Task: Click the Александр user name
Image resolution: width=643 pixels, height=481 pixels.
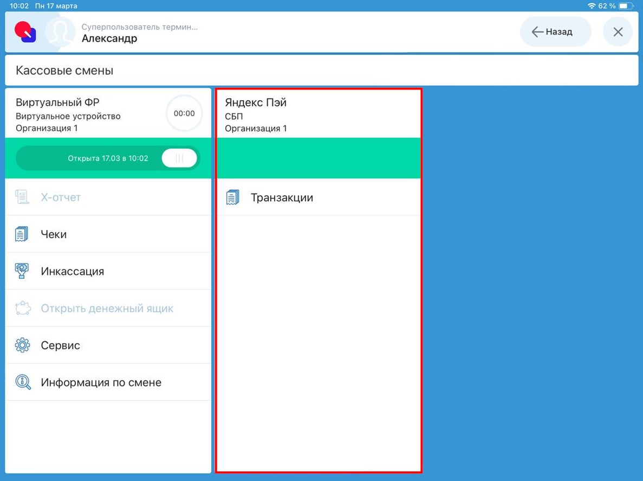Action: 109,39
